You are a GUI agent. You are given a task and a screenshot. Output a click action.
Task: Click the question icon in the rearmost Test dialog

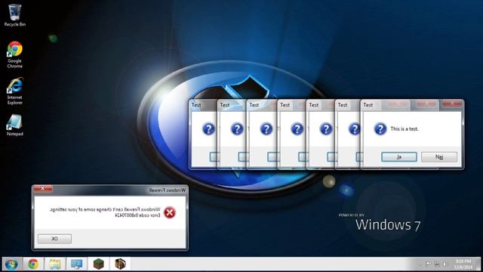click(208, 128)
